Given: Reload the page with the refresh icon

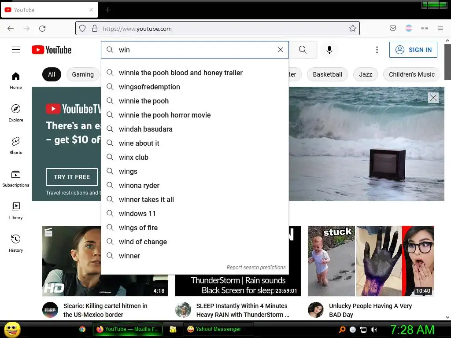Looking at the screenshot, I should (42, 28).
